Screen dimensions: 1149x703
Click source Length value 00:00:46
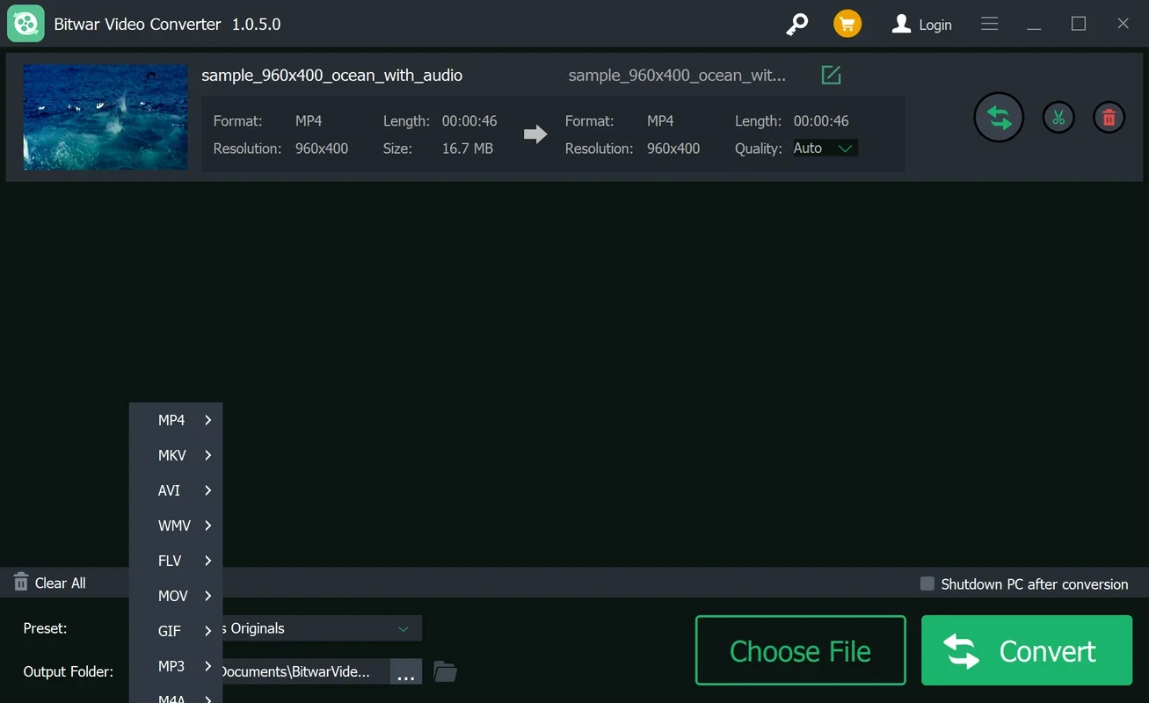click(469, 121)
